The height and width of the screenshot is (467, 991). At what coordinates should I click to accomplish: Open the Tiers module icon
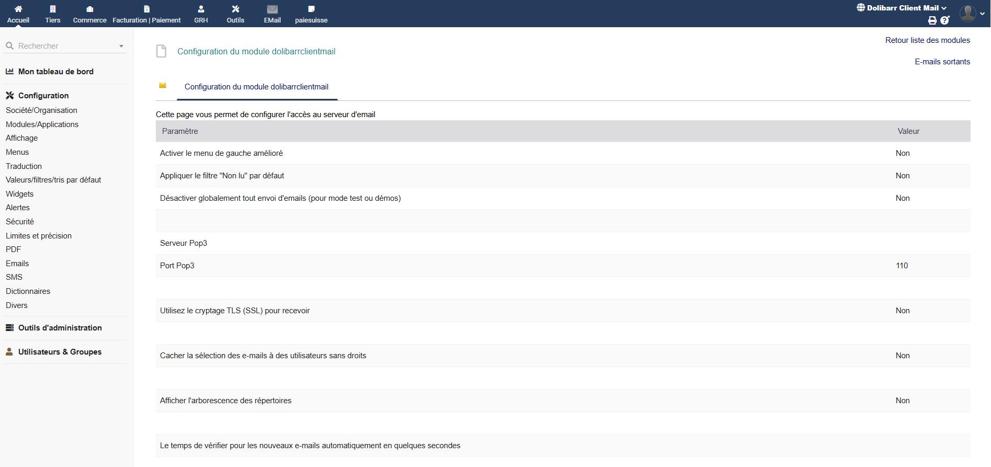coord(53,9)
